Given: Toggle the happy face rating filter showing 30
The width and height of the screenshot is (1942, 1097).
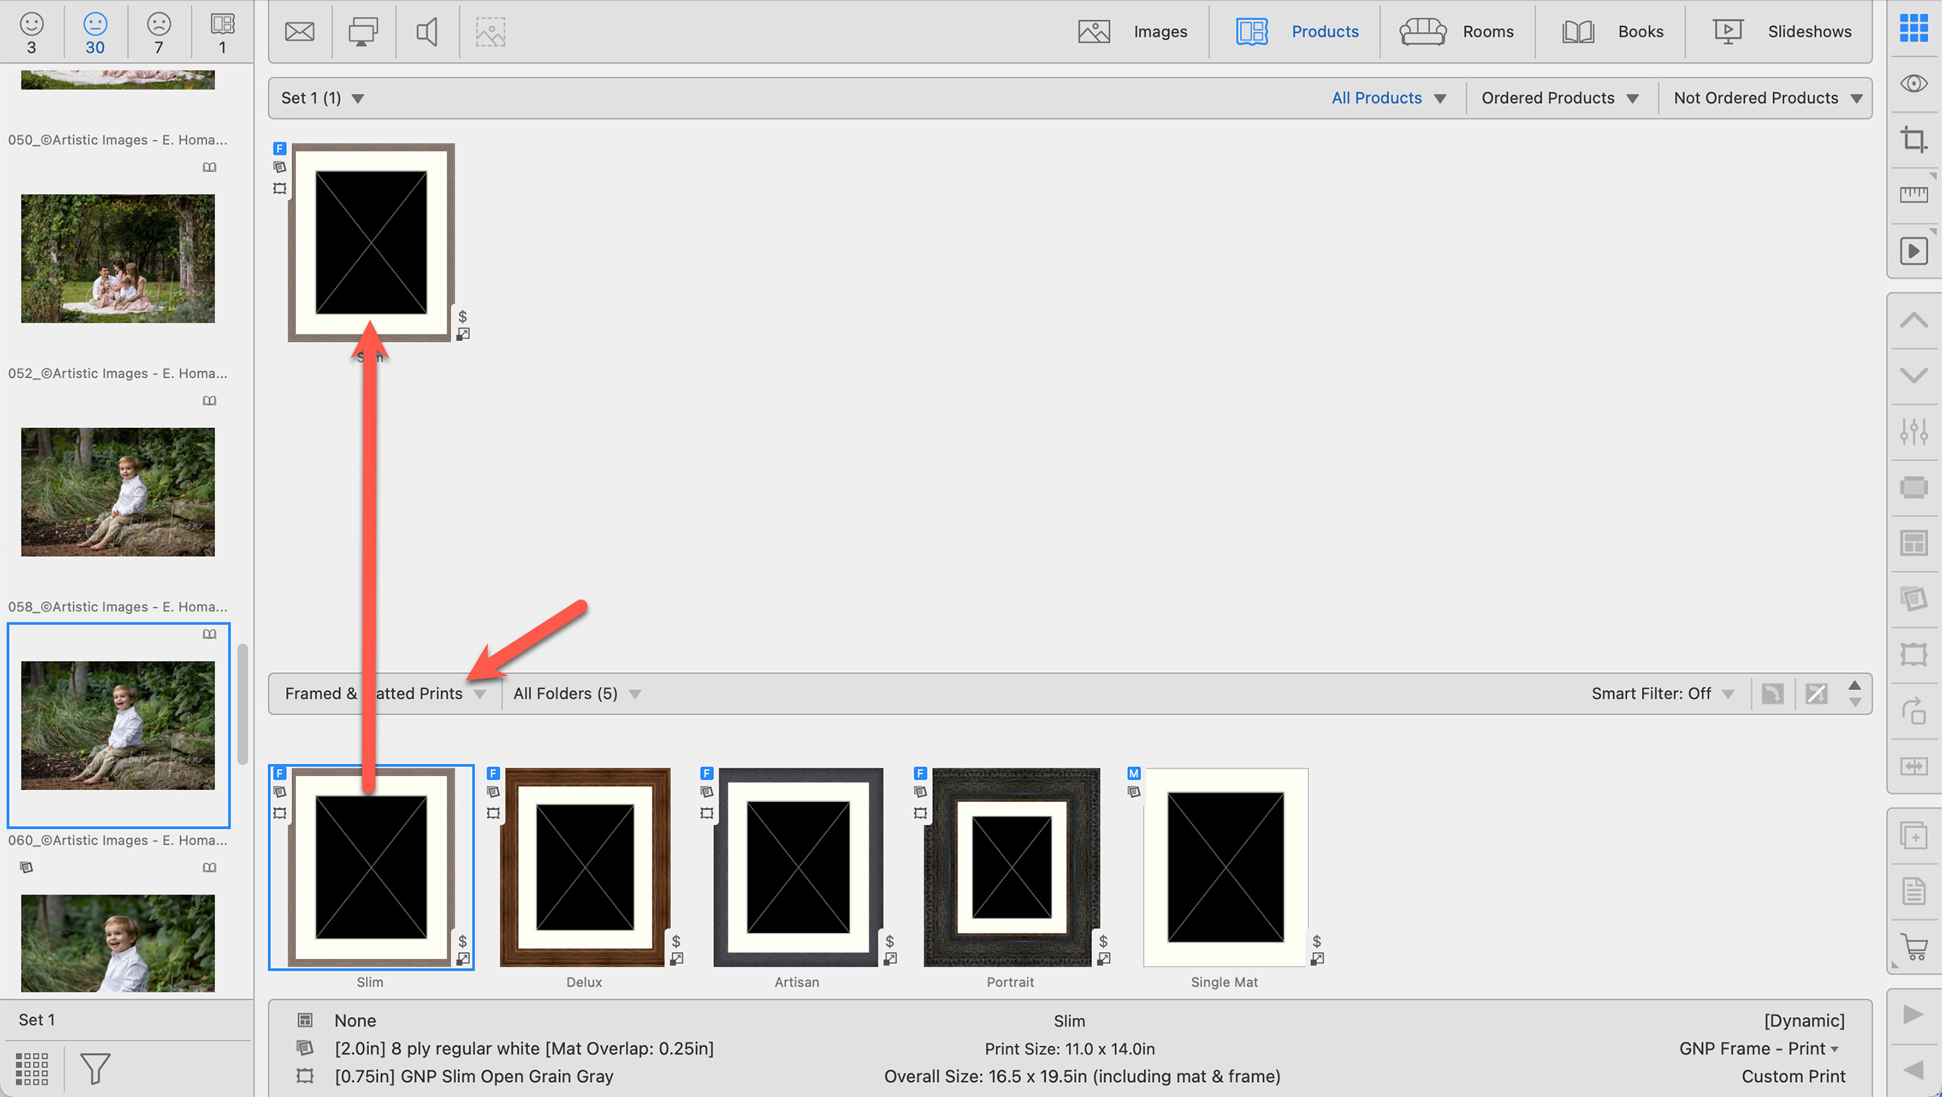Looking at the screenshot, I should 95,31.
